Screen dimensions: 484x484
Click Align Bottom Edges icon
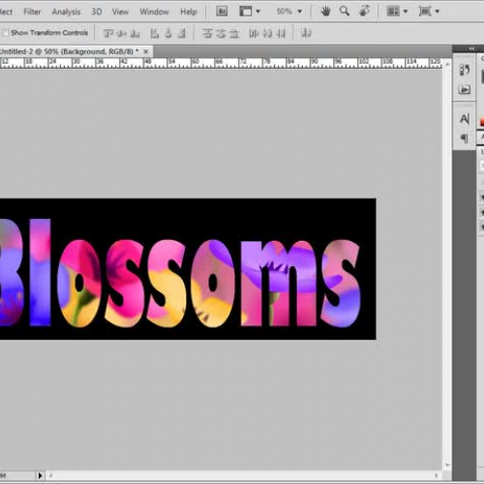point(136,33)
